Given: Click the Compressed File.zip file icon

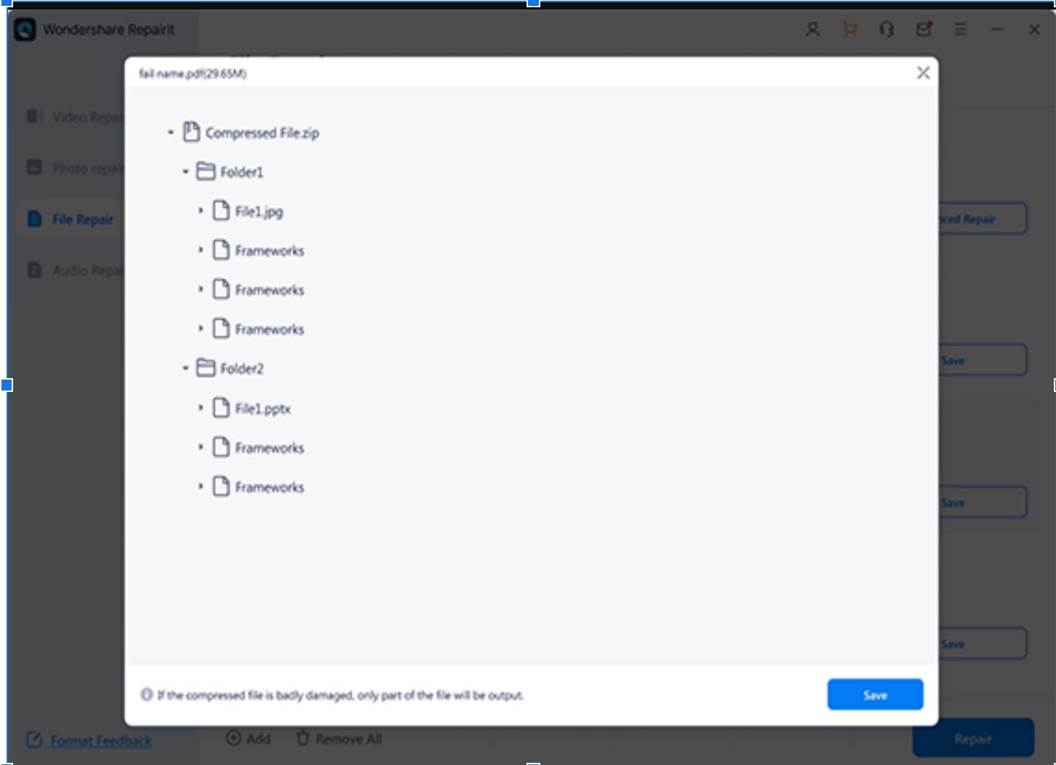Looking at the screenshot, I should [x=191, y=132].
